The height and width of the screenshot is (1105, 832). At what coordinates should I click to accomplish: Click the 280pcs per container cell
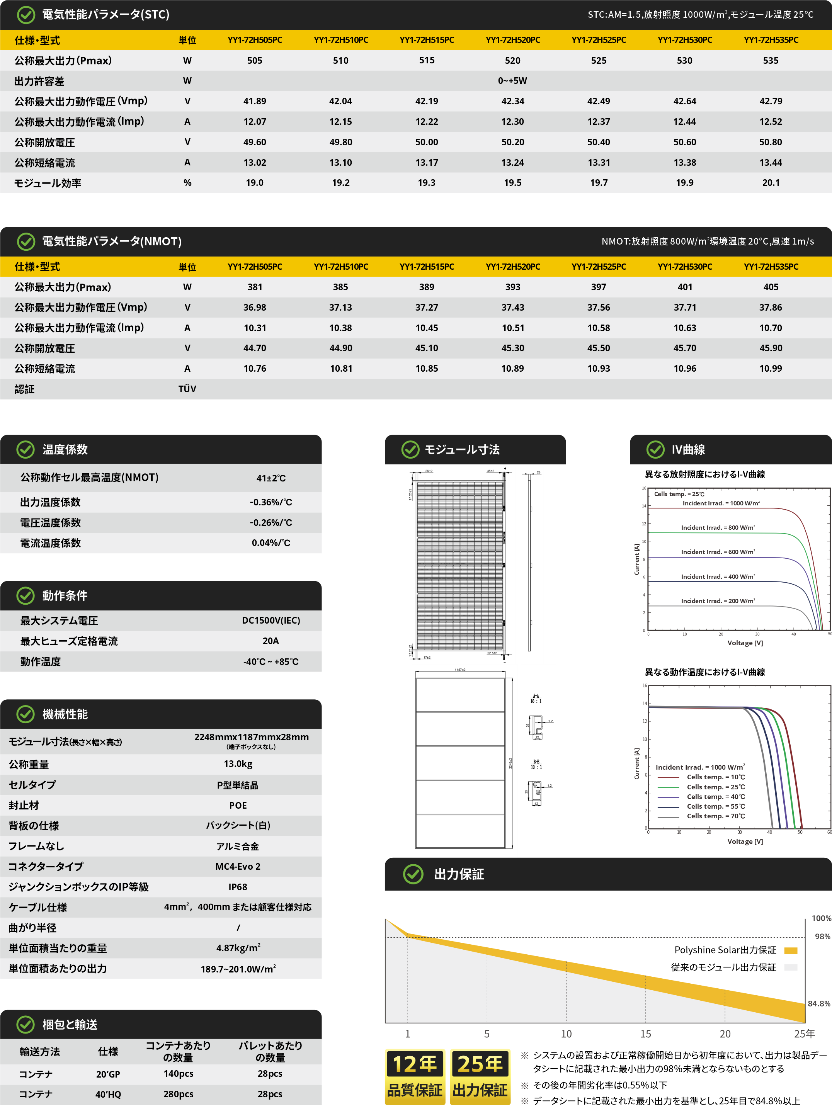179,1094
